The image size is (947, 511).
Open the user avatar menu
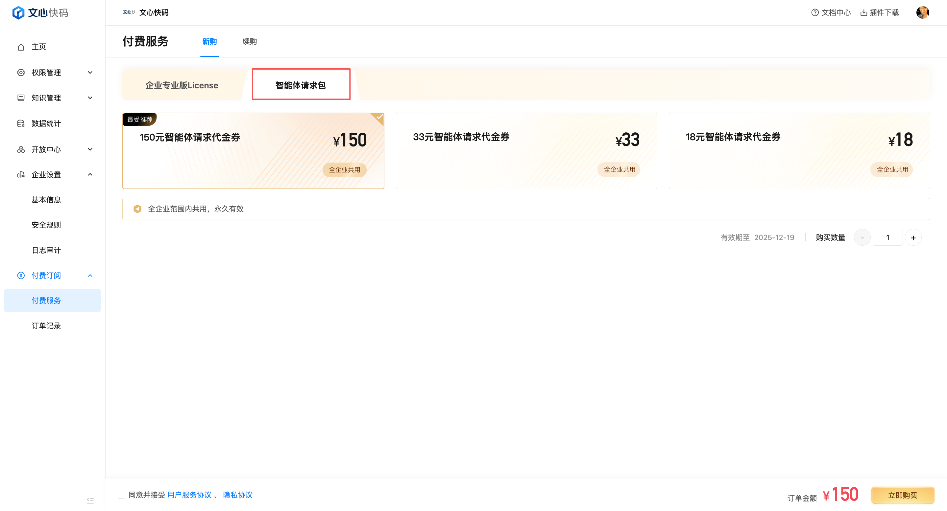point(922,12)
